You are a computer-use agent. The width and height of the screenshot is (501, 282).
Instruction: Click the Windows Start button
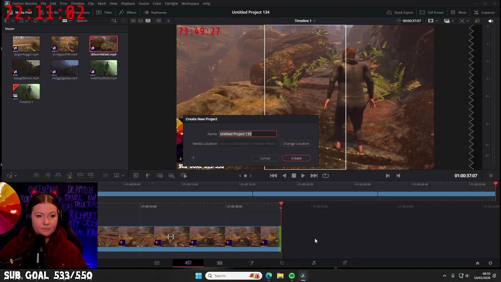(198, 276)
